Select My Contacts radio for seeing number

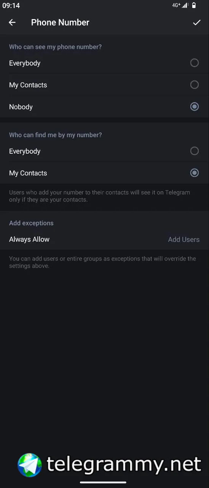[195, 85]
